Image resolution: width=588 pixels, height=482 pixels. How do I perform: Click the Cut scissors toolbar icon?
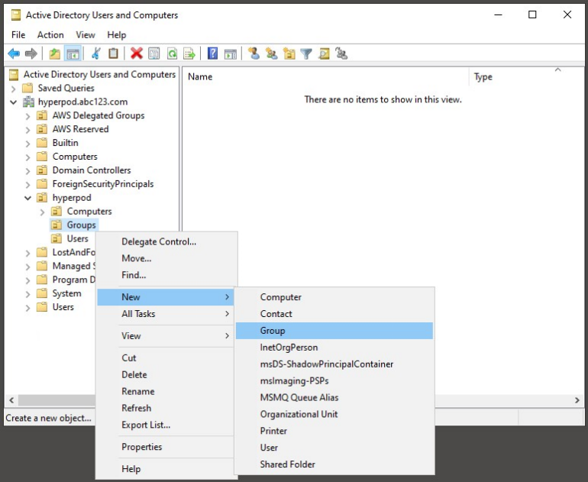pos(96,53)
